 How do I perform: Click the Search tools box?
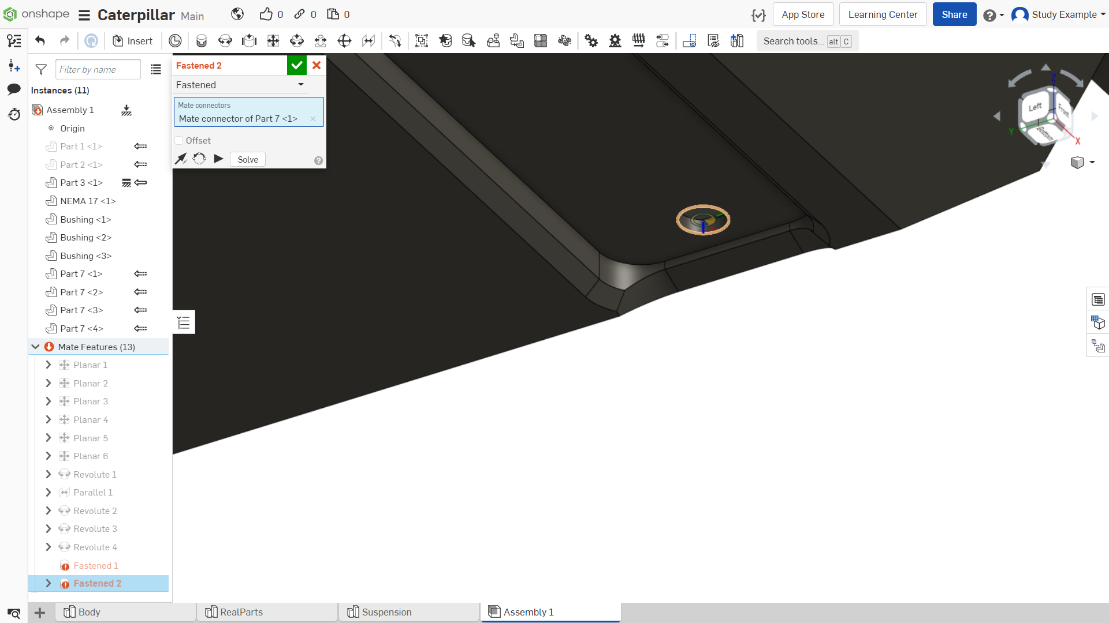807,41
